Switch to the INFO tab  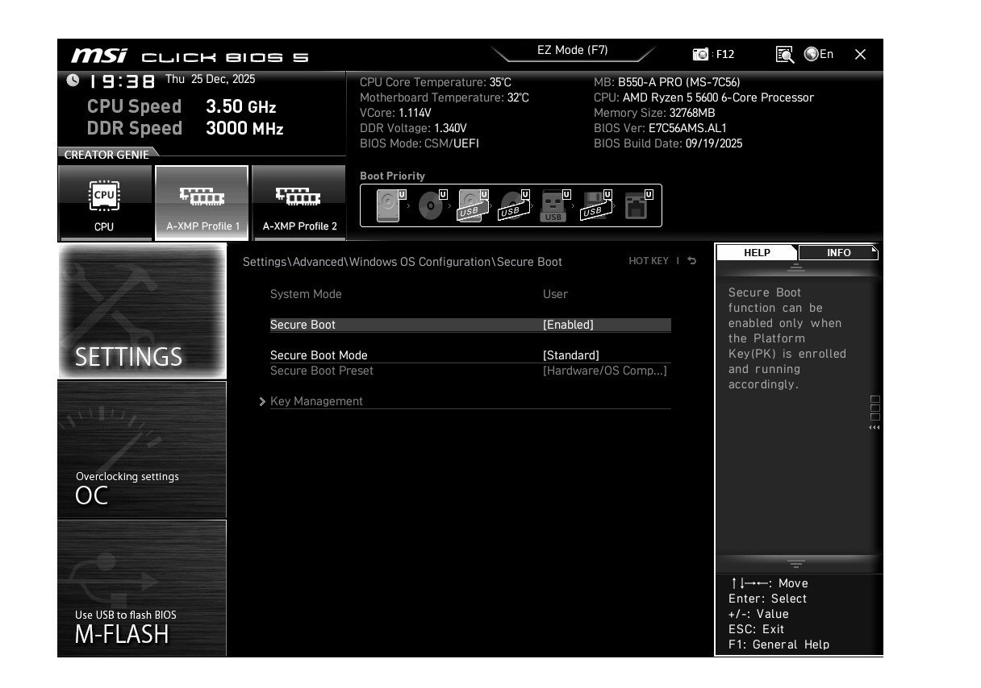[838, 253]
